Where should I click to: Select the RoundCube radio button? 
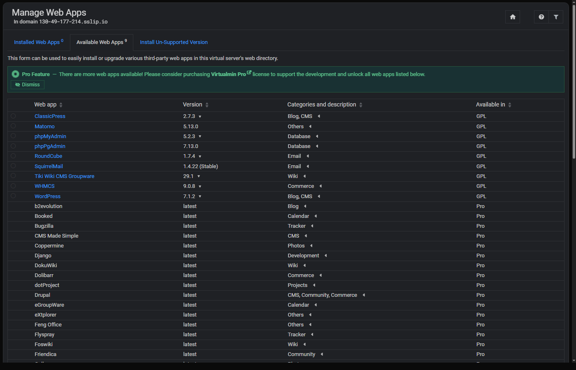click(13, 156)
